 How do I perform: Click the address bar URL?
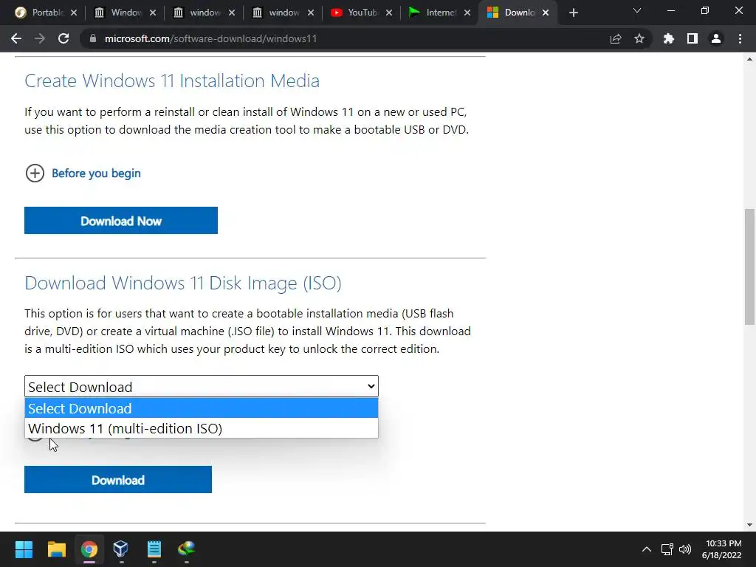coord(210,38)
